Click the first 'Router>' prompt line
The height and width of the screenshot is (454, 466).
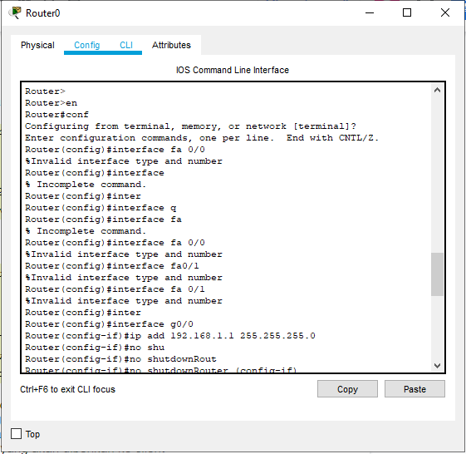(45, 91)
